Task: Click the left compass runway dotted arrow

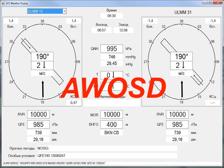Action: click(26, 44)
